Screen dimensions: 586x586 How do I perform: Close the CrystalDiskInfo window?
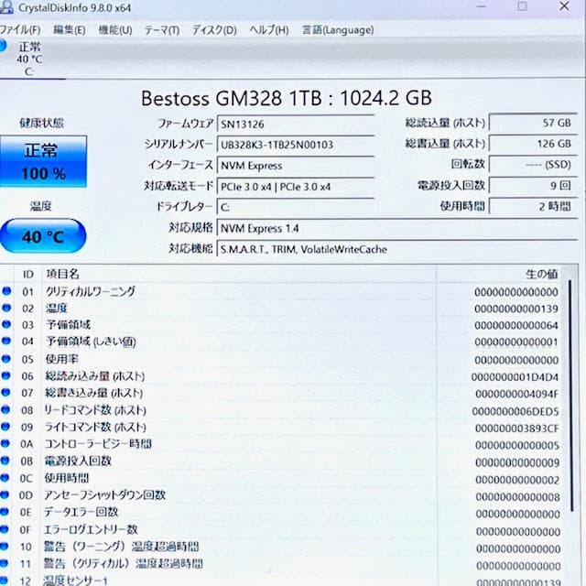[564, 6]
